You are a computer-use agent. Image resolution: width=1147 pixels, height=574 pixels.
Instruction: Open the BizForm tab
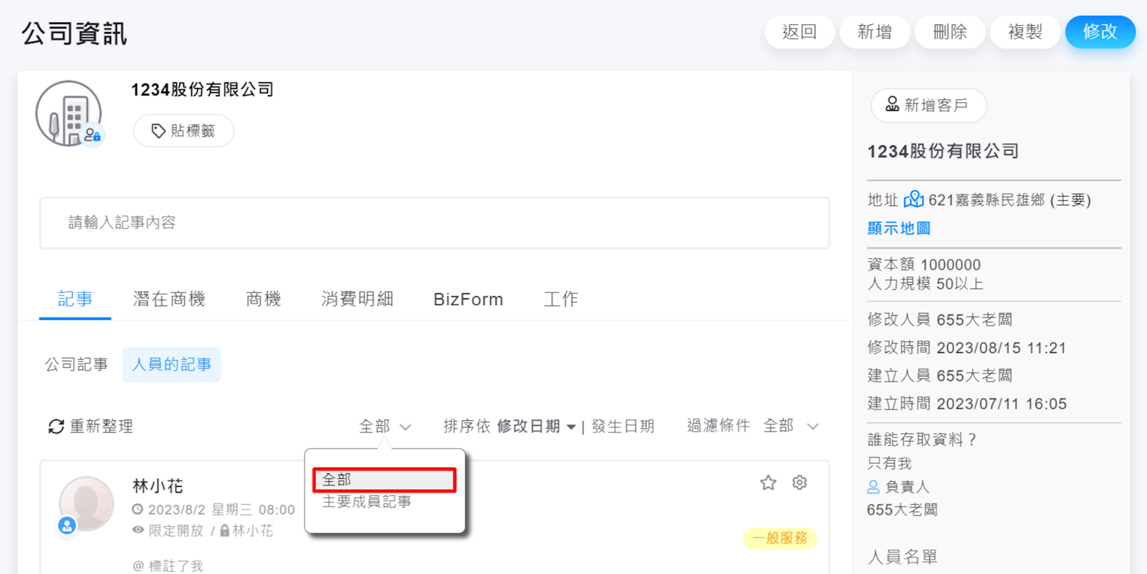(x=468, y=299)
